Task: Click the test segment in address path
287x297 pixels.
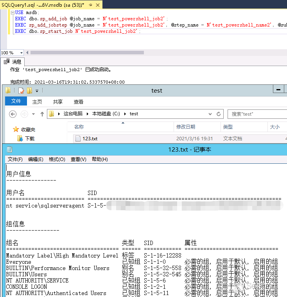Action: pos(134,114)
